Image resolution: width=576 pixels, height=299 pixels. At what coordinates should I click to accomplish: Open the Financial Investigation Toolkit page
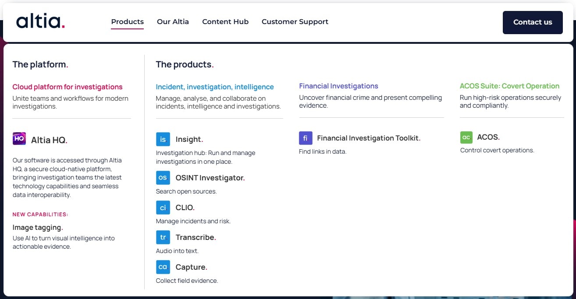pyautogui.click(x=369, y=138)
